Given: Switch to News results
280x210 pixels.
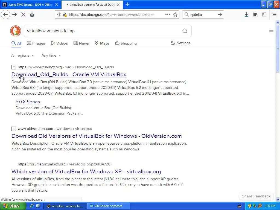Looking at the screenshot, I should pyautogui.click(x=81, y=43).
